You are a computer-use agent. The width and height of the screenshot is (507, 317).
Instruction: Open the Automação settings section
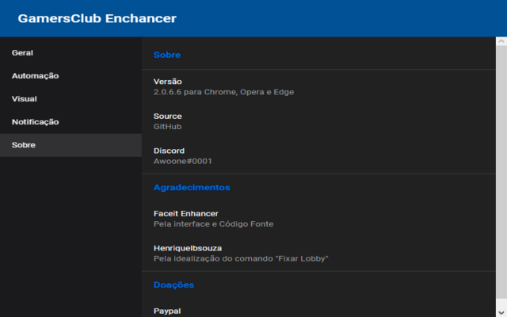coord(71,76)
